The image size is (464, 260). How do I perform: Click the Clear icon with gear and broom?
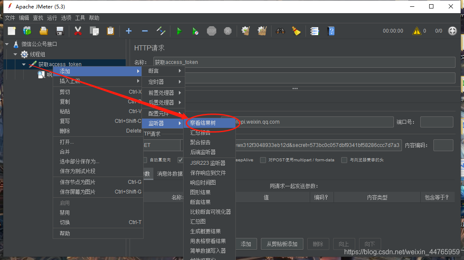[x=246, y=31]
